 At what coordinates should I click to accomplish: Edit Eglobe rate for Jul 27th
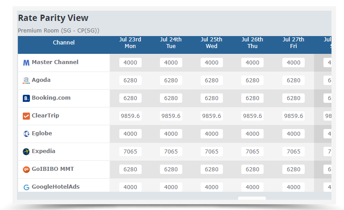[294, 134]
